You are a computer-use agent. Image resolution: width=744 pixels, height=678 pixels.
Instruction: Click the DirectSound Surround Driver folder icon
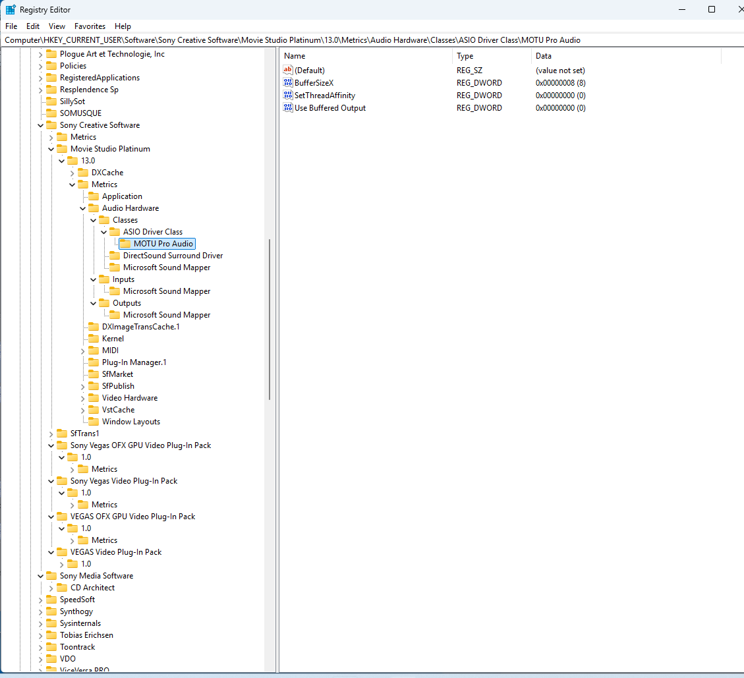115,256
